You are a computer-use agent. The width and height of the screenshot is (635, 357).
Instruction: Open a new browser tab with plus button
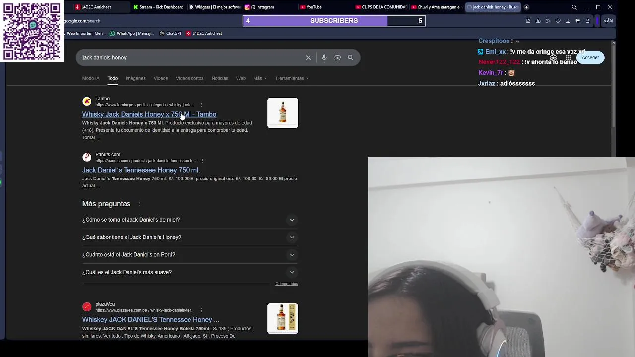pos(526,7)
